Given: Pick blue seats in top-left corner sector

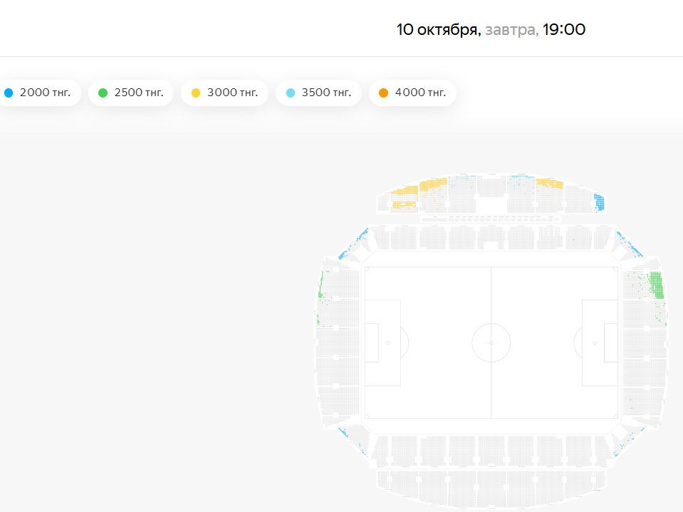Looking at the screenshot, I should (354, 244).
